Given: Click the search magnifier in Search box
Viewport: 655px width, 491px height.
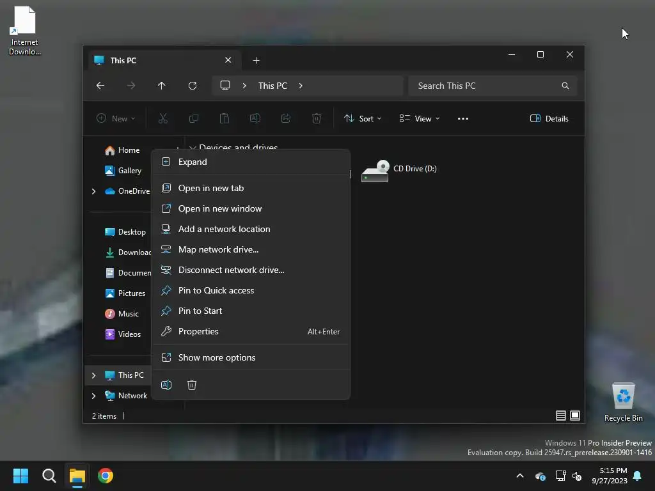Looking at the screenshot, I should 565,86.
